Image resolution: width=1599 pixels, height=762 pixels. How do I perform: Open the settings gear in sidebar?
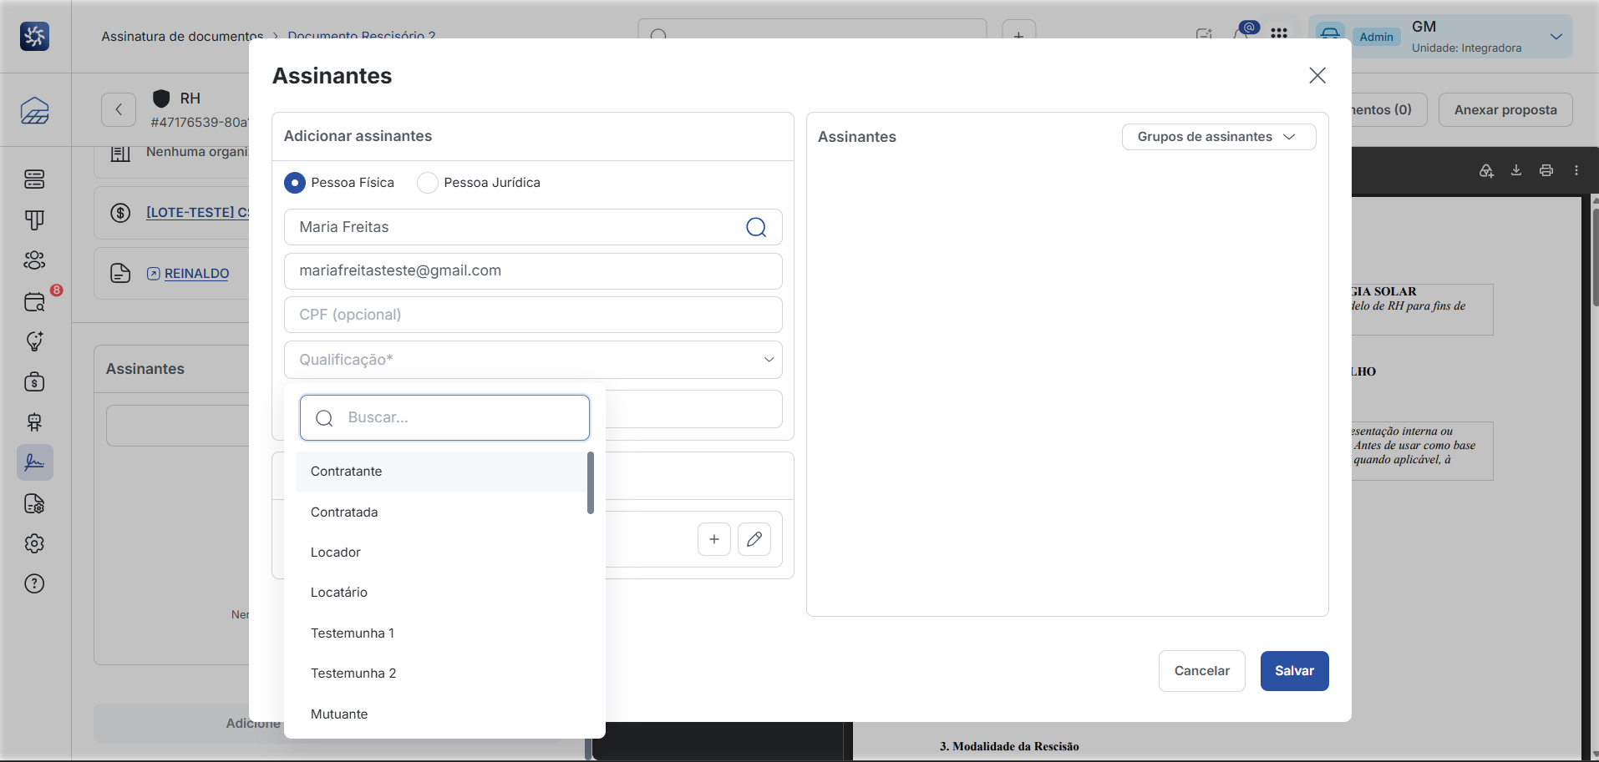point(34,543)
